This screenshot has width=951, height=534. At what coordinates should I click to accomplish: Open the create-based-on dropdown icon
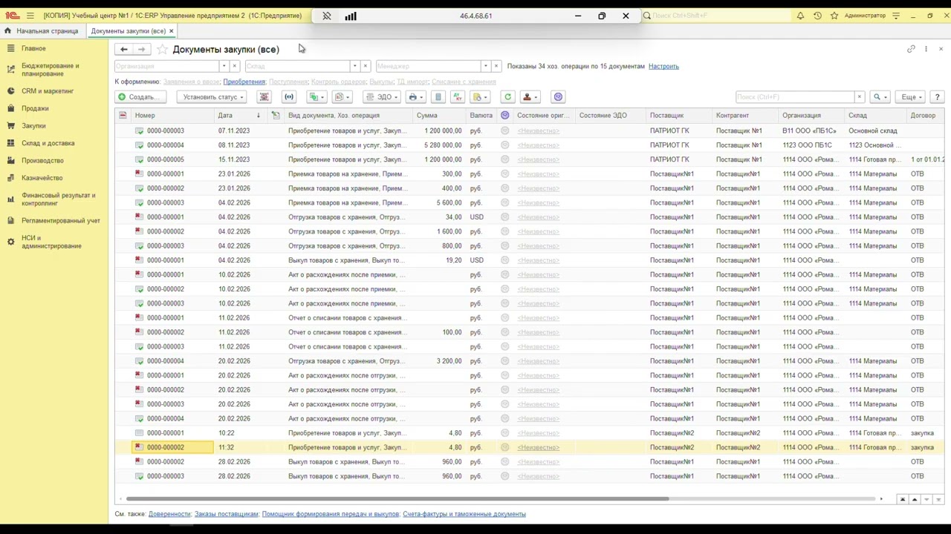coord(318,97)
